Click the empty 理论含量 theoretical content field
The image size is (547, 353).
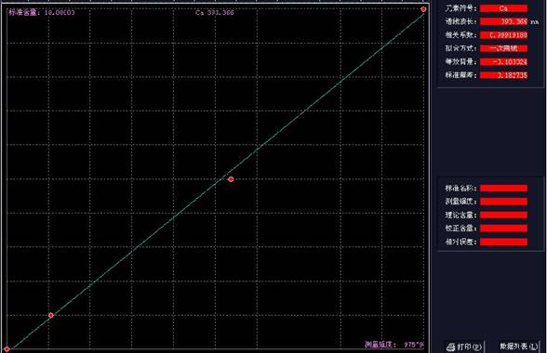503,215
